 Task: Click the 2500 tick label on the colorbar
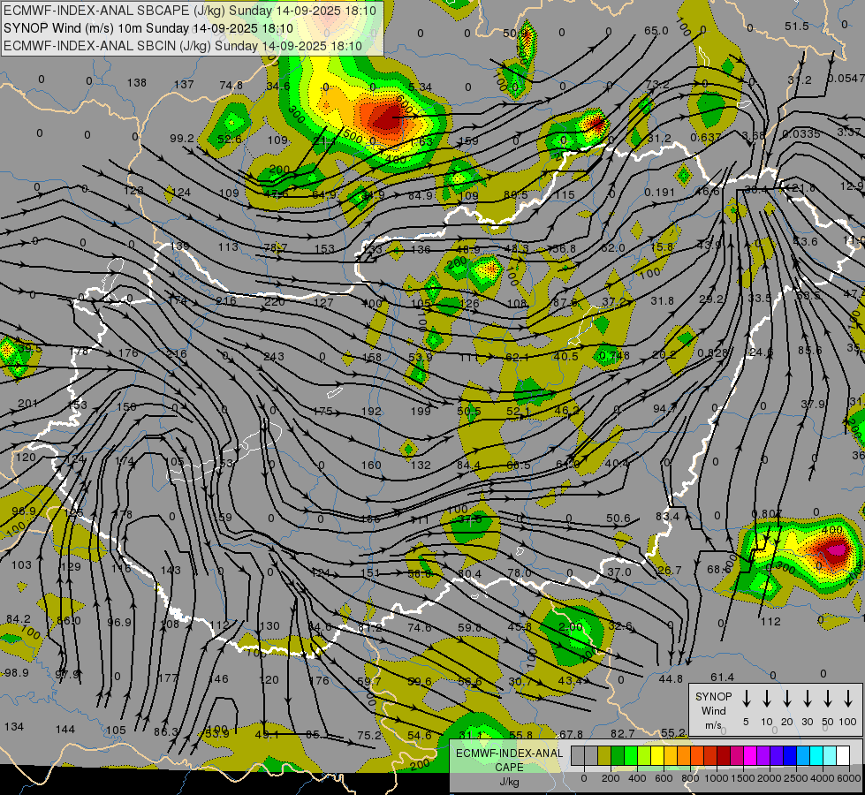click(x=796, y=778)
